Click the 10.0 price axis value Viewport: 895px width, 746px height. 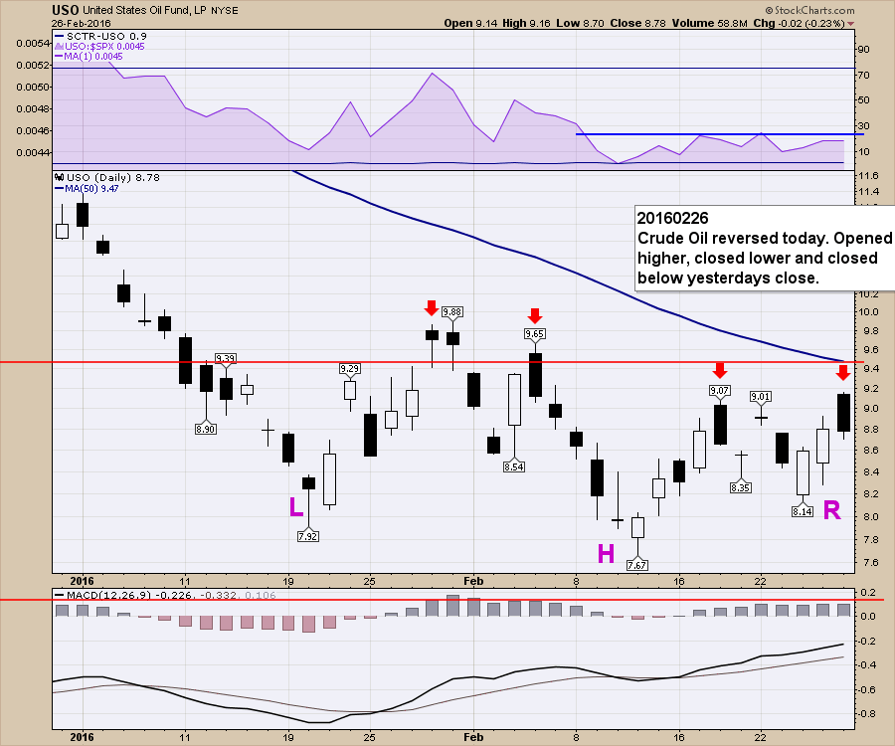point(869,311)
